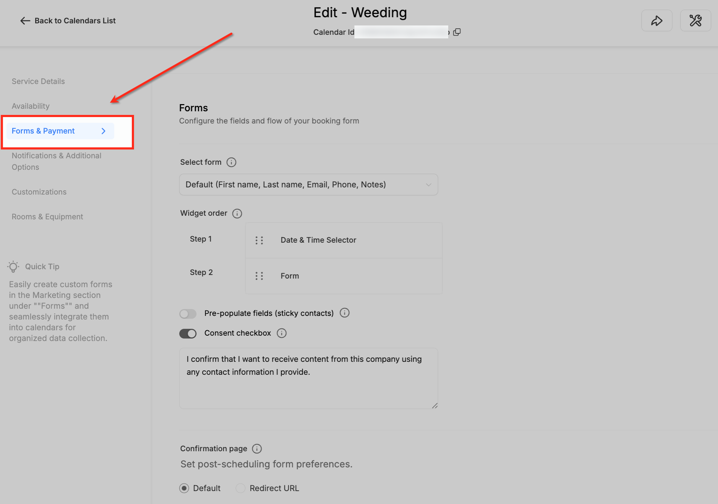Image resolution: width=718 pixels, height=504 pixels.
Task: Click into the consent text area
Action: pos(308,378)
